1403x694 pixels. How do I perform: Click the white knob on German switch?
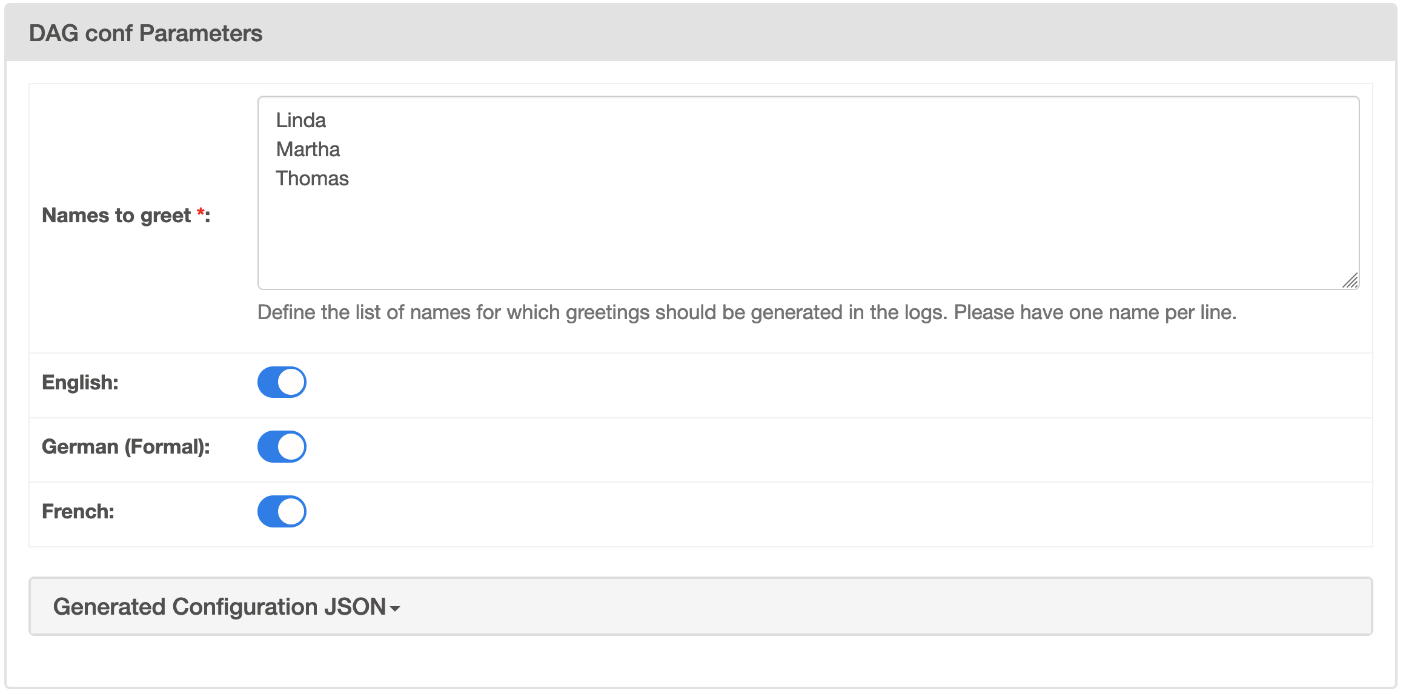tap(291, 447)
